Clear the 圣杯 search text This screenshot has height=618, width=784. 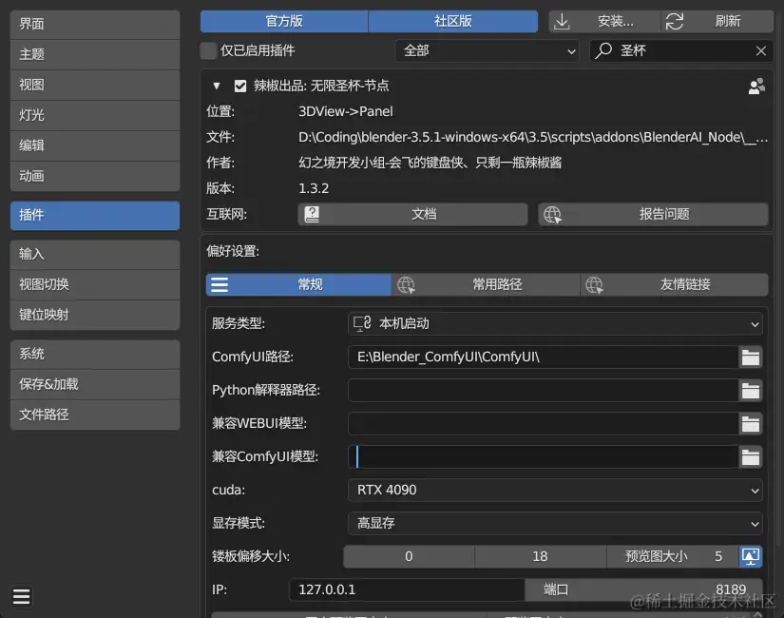(x=761, y=50)
